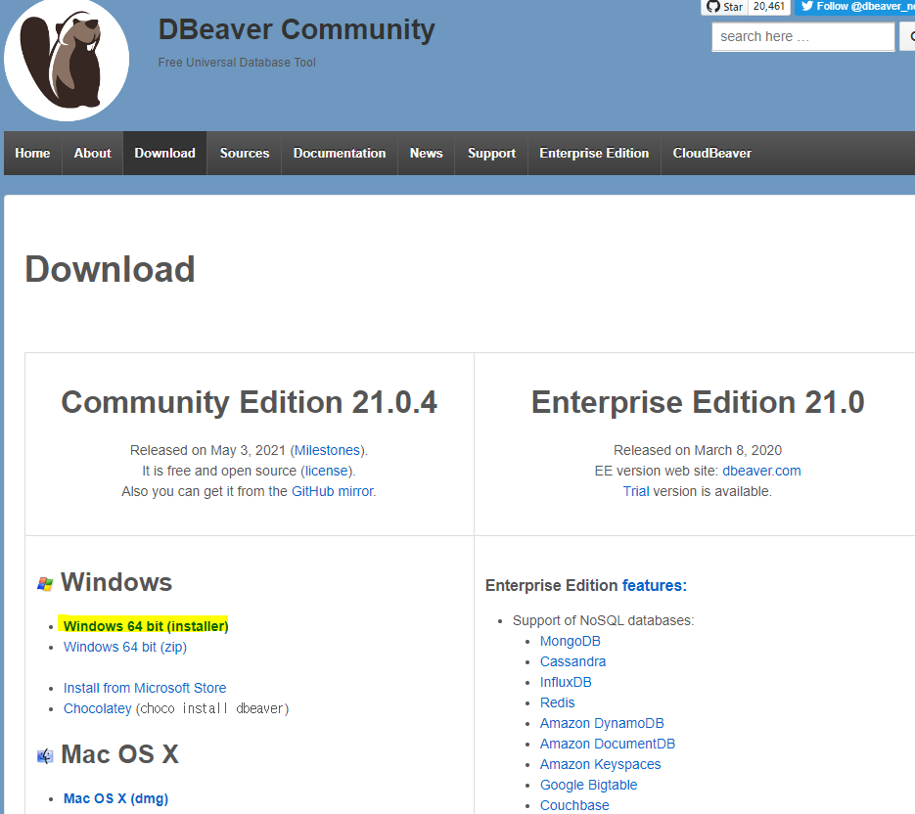Image resolution: width=915 pixels, height=814 pixels.
Task: Click the 'Mac OS X' section heading
Action: click(119, 754)
